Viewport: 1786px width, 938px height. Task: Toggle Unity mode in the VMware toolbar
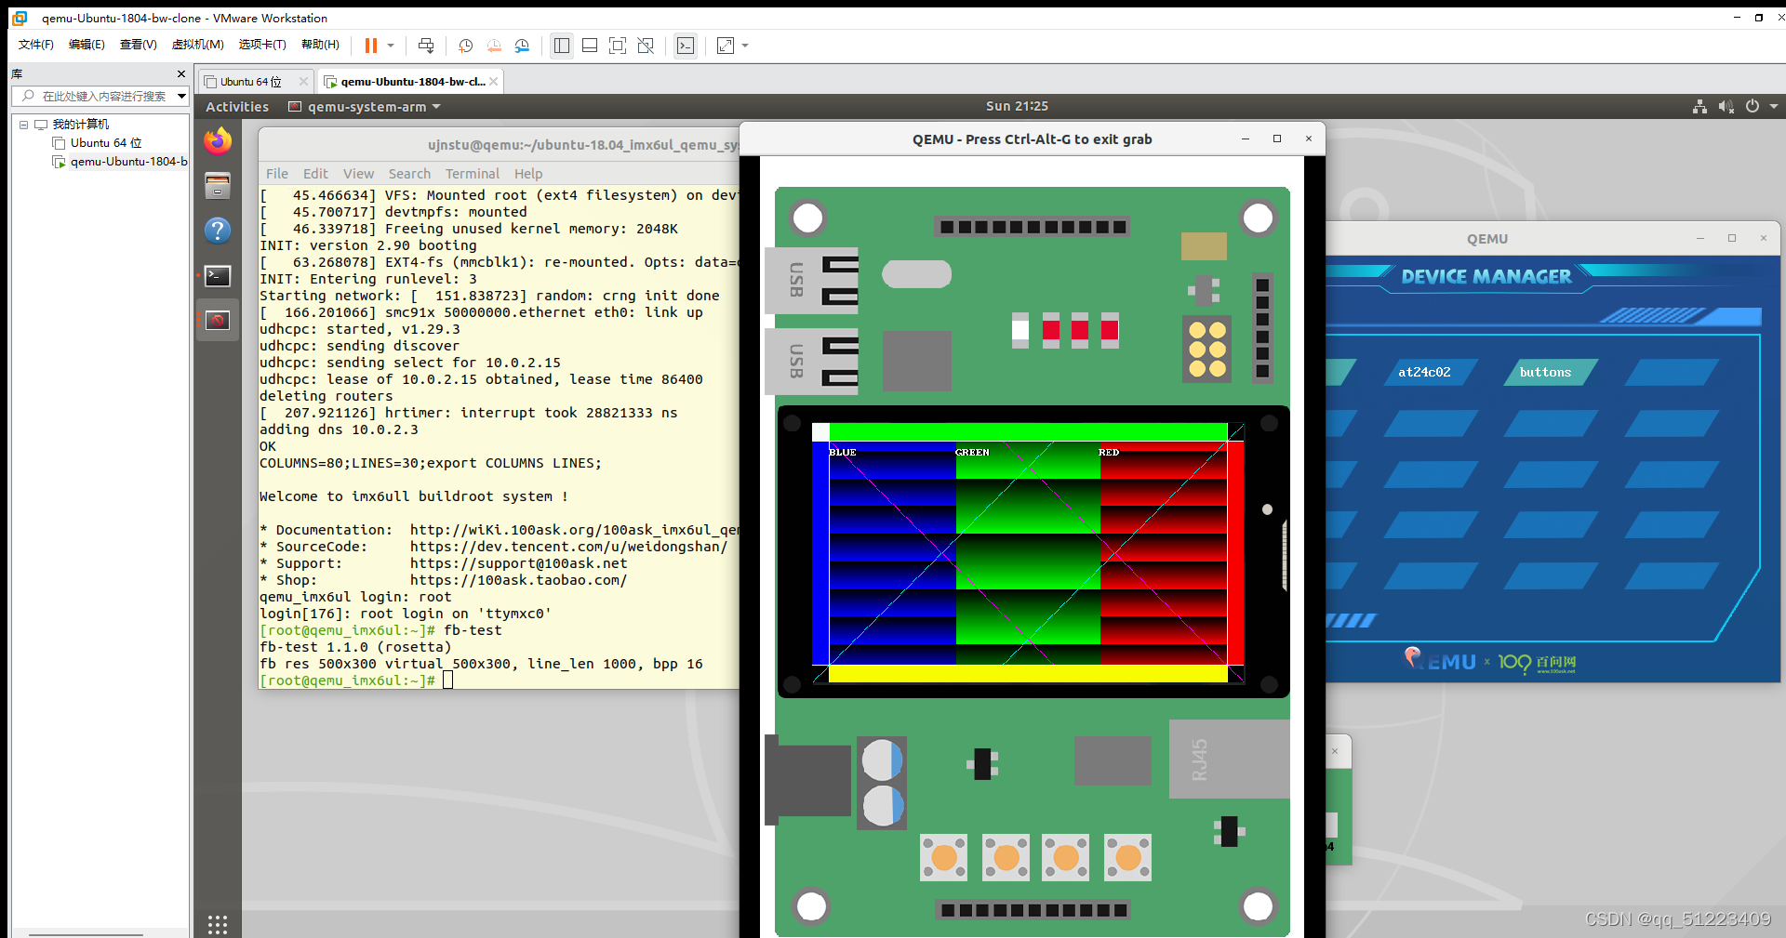(x=646, y=46)
